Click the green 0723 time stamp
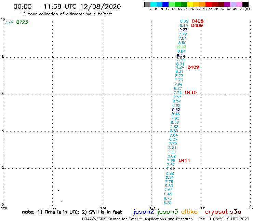The width and height of the screenshot is (253, 222). point(22,22)
